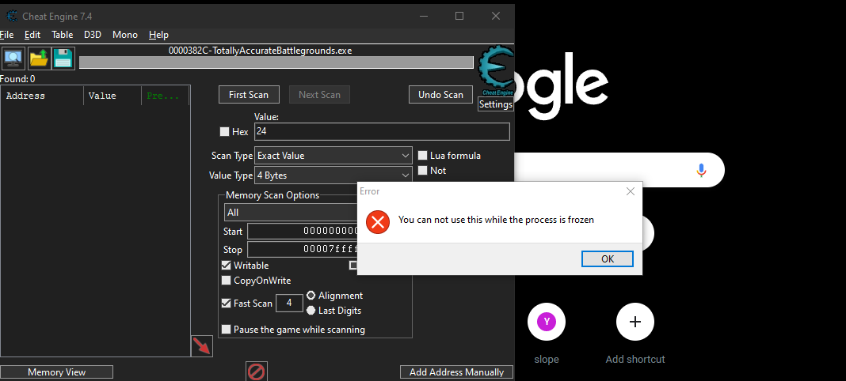Viewport: 846px width, 381px height.
Task: Toggle the Not checkbox
Action: coord(422,171)
